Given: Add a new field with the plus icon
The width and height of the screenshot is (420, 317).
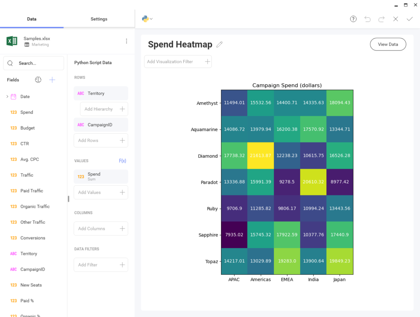Looking at the screenshot, I should [x=52, y=80].
